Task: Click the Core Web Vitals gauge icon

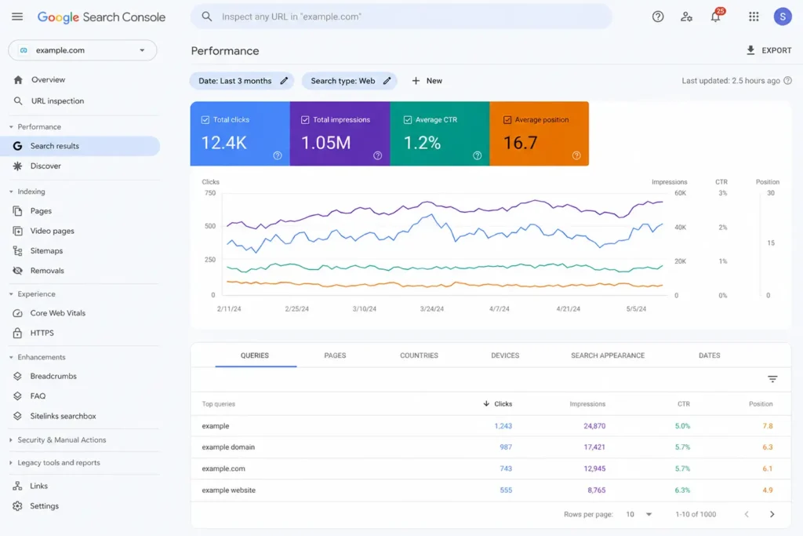Action: 17,313
